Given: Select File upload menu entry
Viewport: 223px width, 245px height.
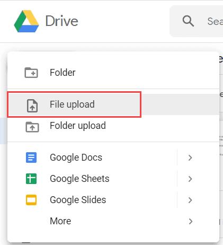Looking at the screenshot, I should [113, 104].
